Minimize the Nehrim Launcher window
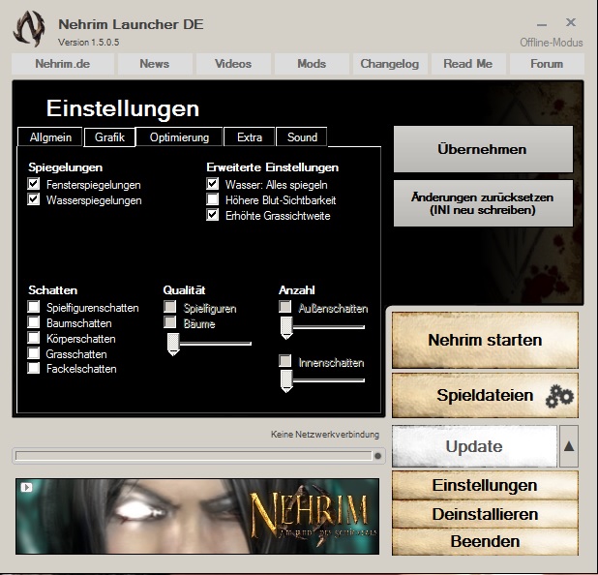 542,25
